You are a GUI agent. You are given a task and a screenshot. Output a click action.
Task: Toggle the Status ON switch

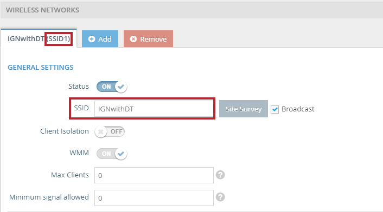pyautogui.click(x=112, y=87)
